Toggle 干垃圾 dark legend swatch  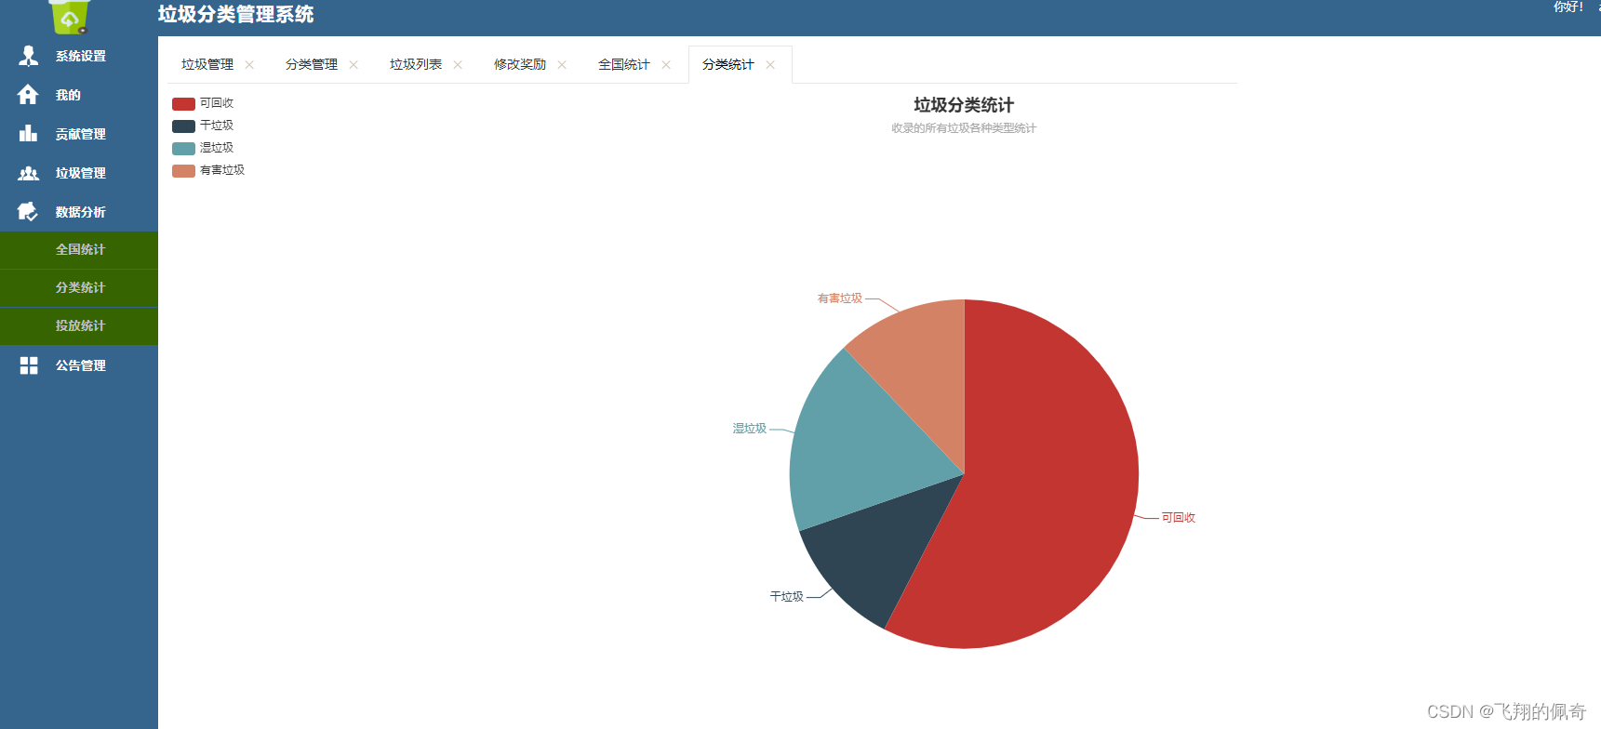pyautogui.click(x=183, y=126)
